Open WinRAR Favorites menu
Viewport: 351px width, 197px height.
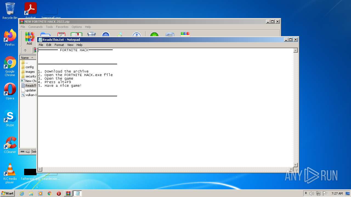[x=62, y=27]
